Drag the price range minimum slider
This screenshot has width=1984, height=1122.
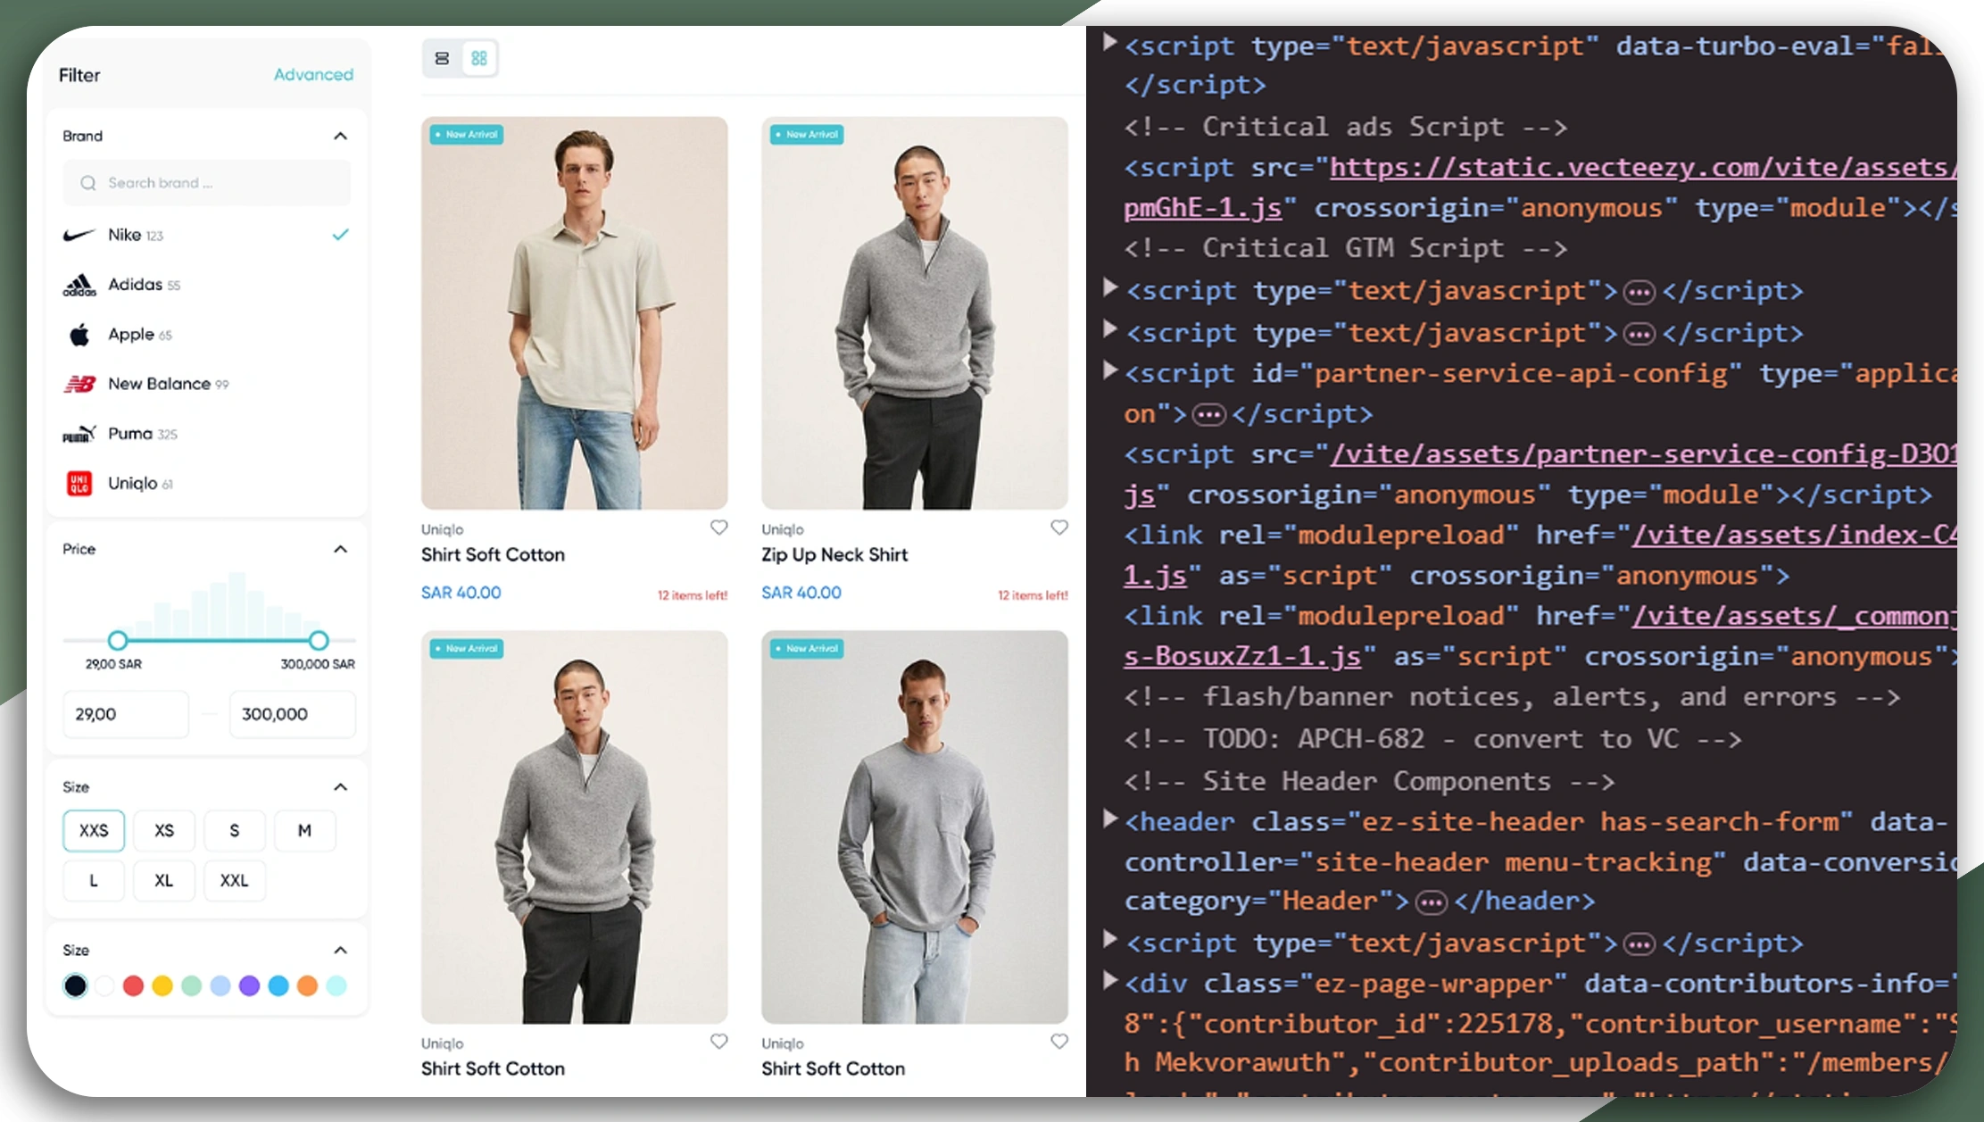click(119, 639)
